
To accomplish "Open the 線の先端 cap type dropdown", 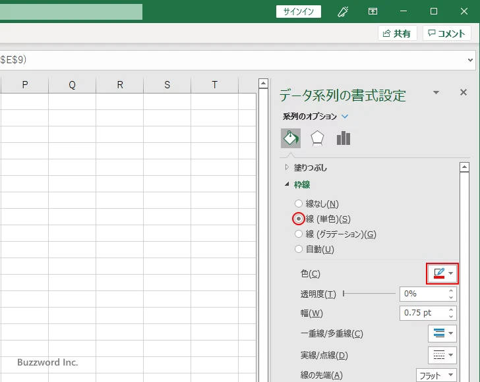I will [x=436, y=375].
